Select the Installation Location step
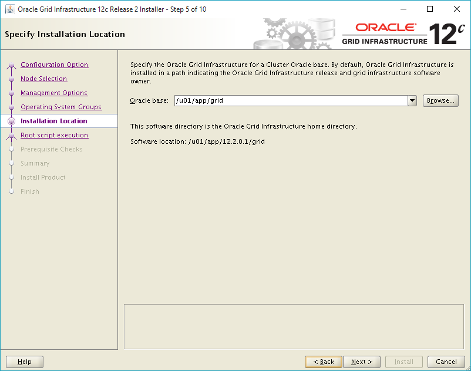471x371 pixels. click(x=54, y=121)
